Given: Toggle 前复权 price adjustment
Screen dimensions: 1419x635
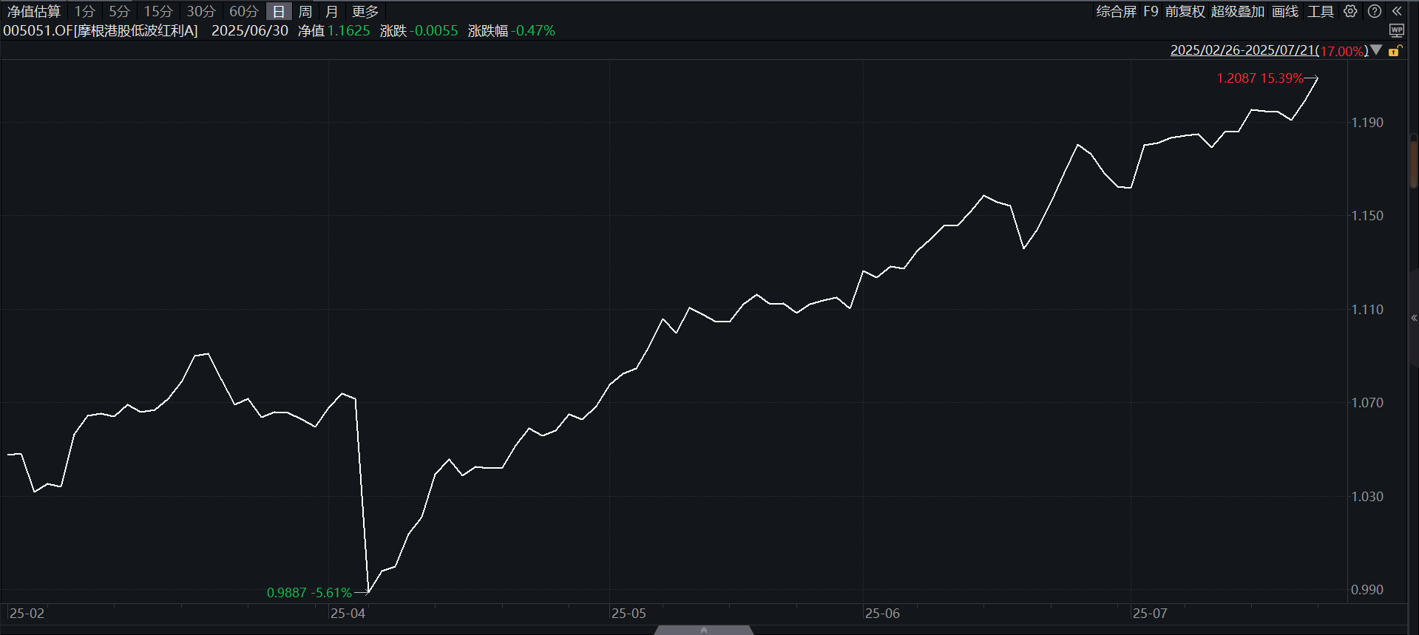Looking at the screenshot, I should [1185, 11].
